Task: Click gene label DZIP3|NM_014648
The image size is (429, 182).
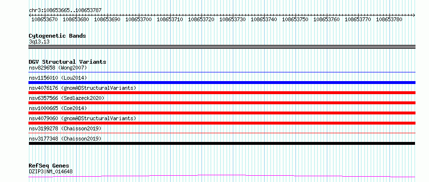Action: [51, 172]
